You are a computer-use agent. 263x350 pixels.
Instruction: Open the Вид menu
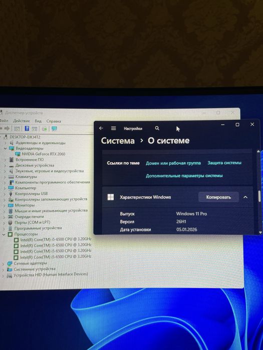coord(38,121)
